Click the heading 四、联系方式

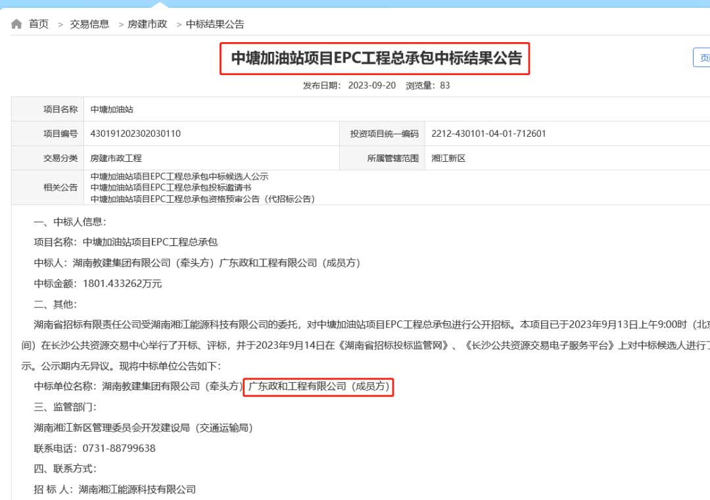(65, 468)
